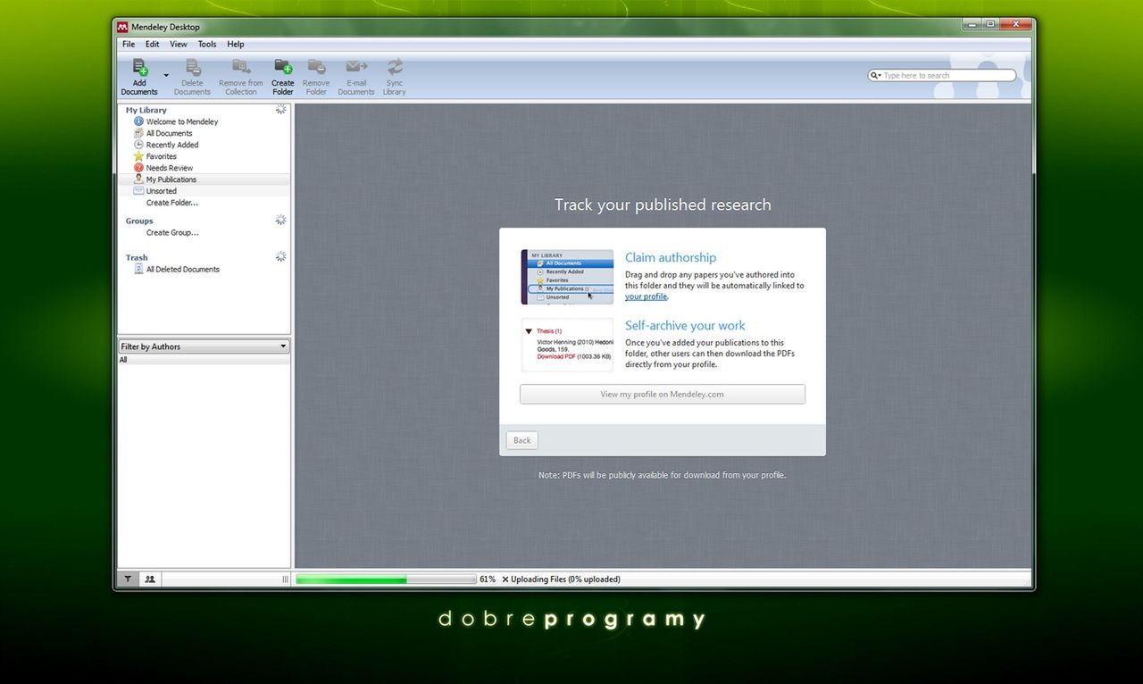The image size is (1143, 684).
Task: Click Create Group... under Groups
Action: click(x=172, y=232)
